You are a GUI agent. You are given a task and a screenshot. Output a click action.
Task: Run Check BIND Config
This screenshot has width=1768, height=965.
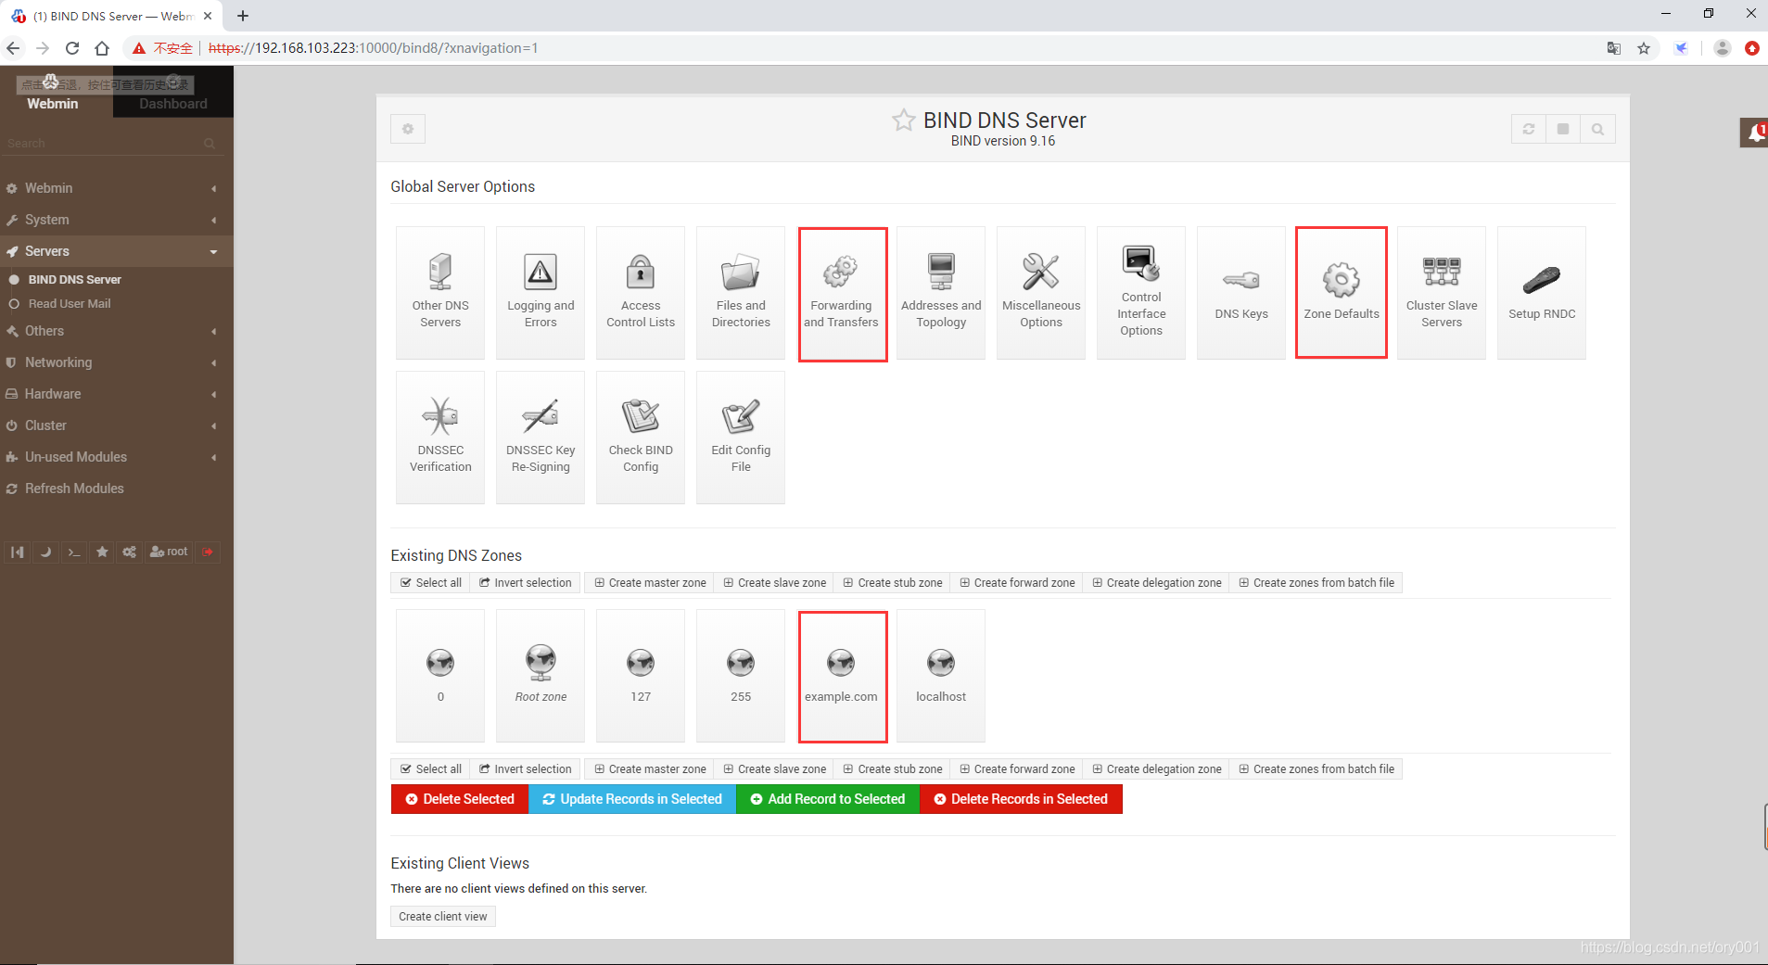click(x=641, y=438)
